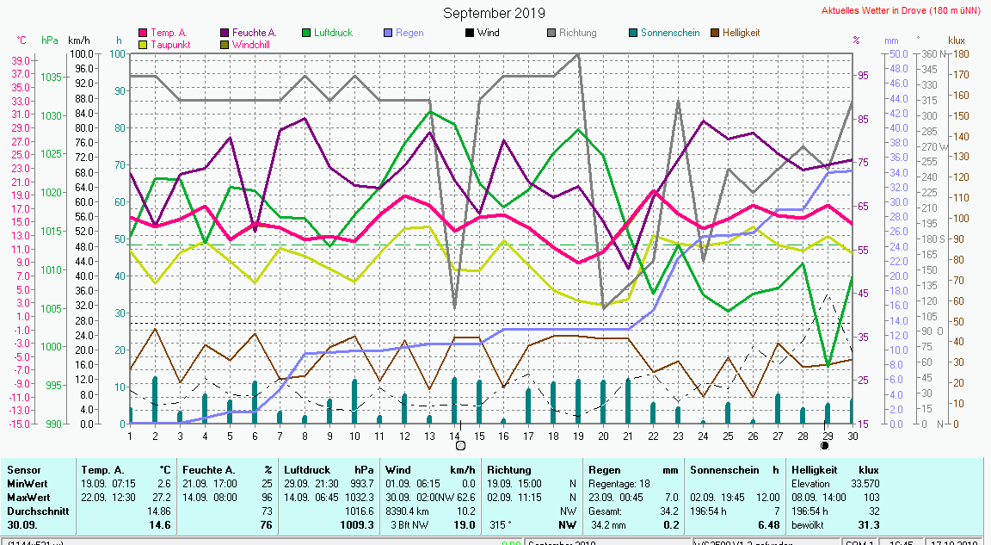Image resolution: width=991 pixels, height=545 pixels.
Task: Click the brown Helligkeit legend square
Action: tap(715, 33)
